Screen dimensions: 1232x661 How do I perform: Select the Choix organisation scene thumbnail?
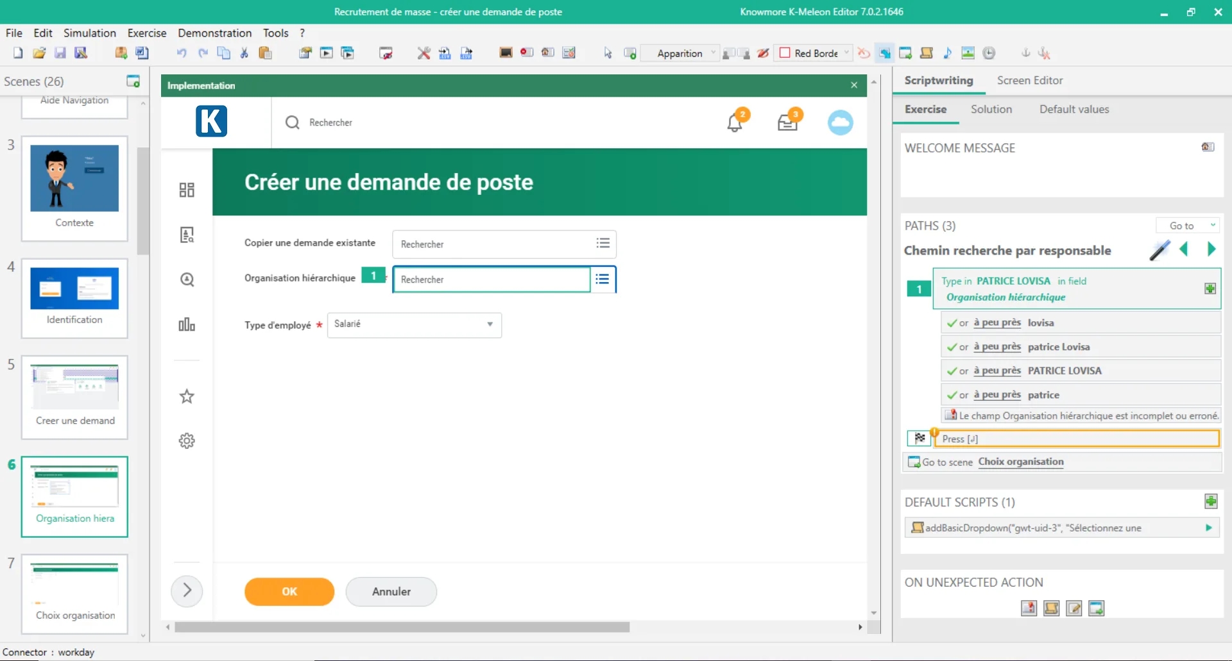pos(74,594)
